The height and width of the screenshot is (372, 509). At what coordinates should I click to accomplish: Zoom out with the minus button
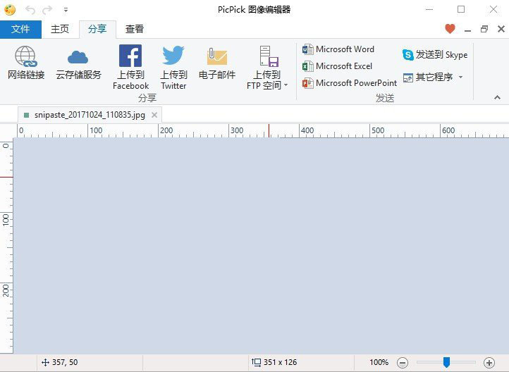(x=403, y=363)
